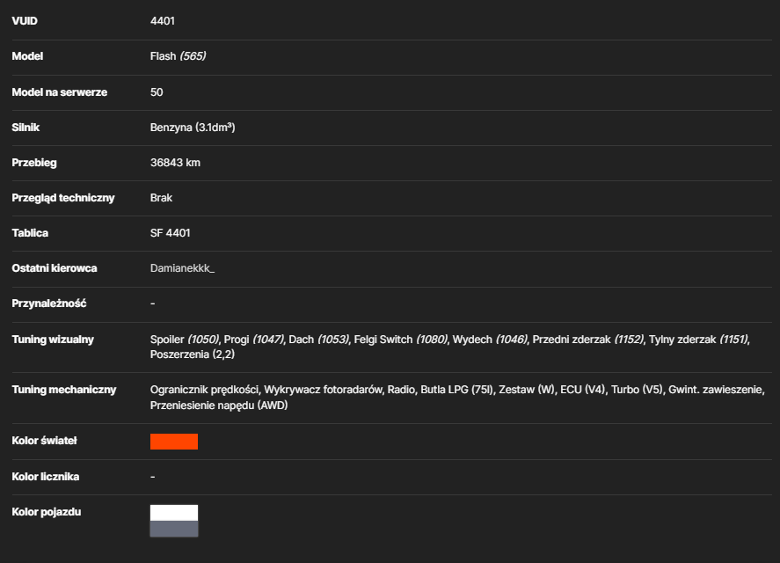The width and height of the screenshot is (780, 563).
Task: Select the inspection value Brak
Action: (161, 198)
